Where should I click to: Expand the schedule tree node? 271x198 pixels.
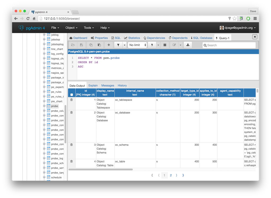click(44, 177)
